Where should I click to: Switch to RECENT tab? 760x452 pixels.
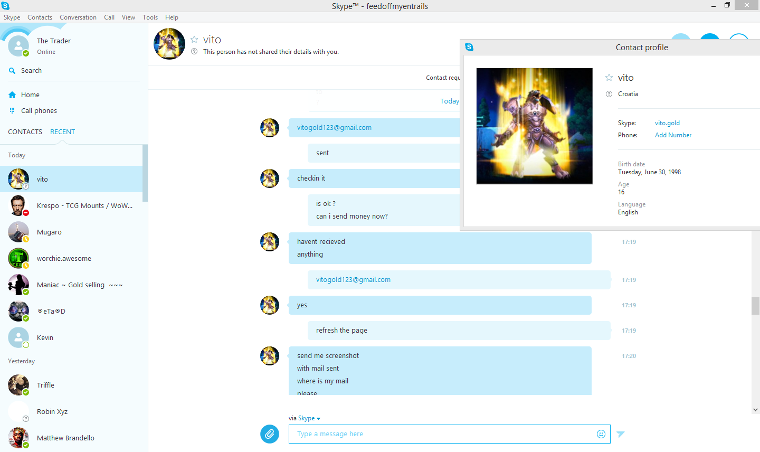62,132
